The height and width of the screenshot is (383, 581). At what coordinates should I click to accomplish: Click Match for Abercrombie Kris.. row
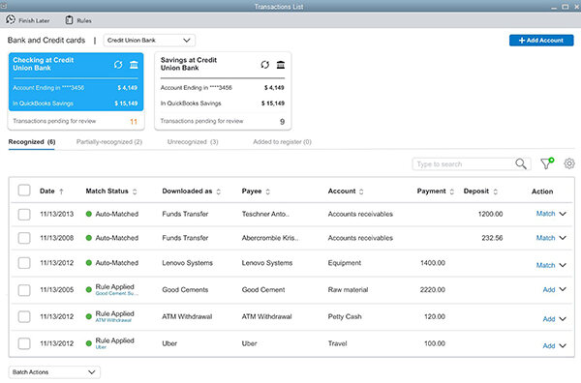[x=545, y=238]
